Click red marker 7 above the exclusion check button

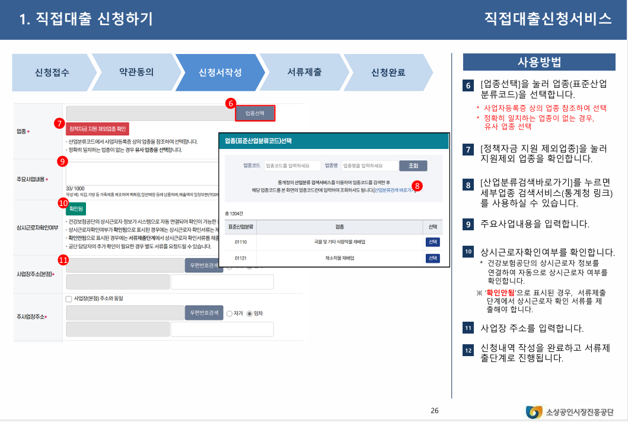point(59,123)
